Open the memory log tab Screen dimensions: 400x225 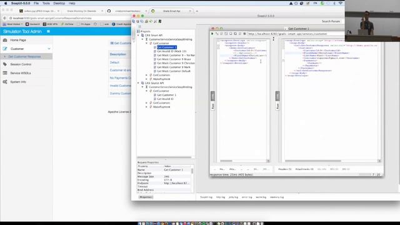pyautogui.click(x=277, y=197)
